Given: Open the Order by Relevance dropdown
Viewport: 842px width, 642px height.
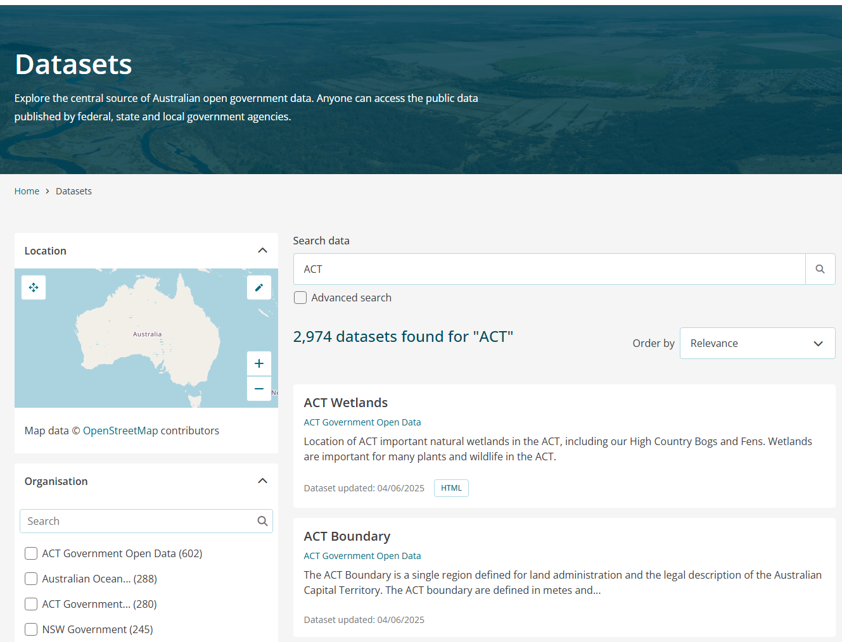Looking at the screenshot, I should (757, 343).
